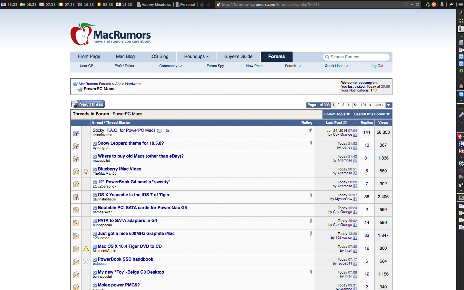Select the Forums tab
Viewport: 464px width, 290px height.
point(276,56)
